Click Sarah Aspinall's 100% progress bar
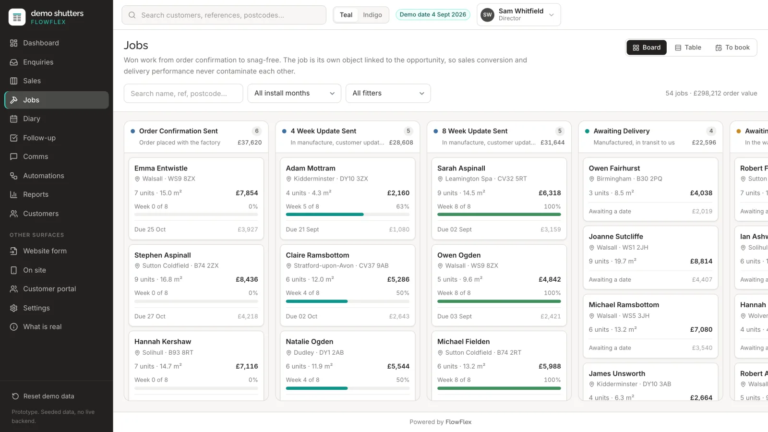 click(x=499, y=215)
